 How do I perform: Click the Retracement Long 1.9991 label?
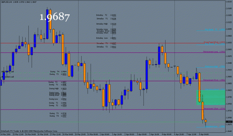[x=214, y=51]
